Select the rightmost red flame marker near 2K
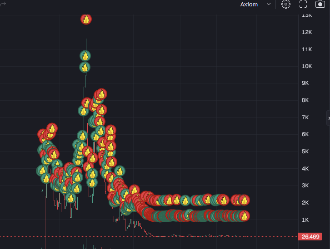Image resolution: width=330 pixels, height=249 pixels. tap(244, 200)
